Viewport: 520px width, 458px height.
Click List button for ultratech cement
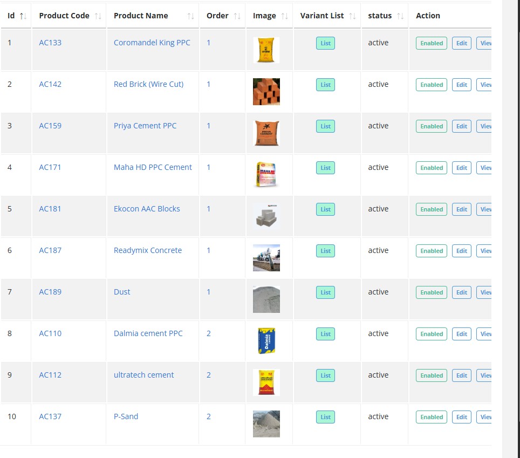click(325, 375)
